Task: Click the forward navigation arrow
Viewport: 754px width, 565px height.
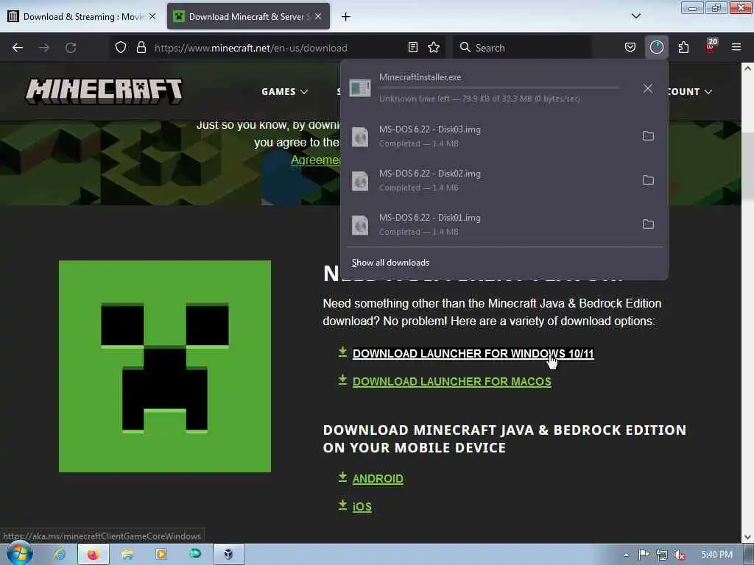Action: pos(44,48)
